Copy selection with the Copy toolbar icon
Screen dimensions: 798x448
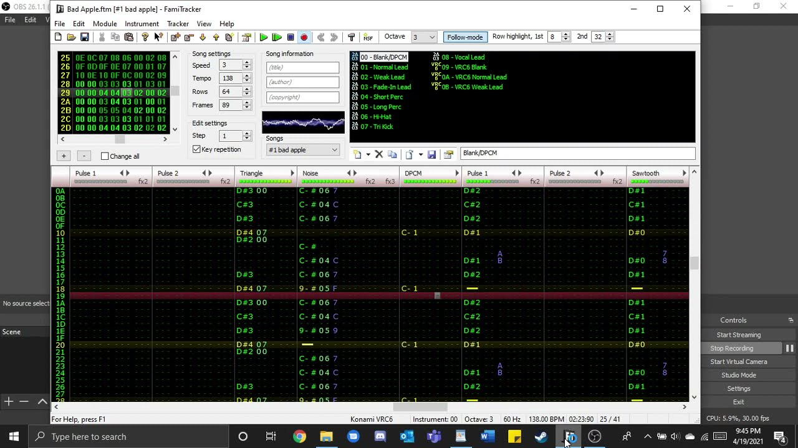(115, 37)
